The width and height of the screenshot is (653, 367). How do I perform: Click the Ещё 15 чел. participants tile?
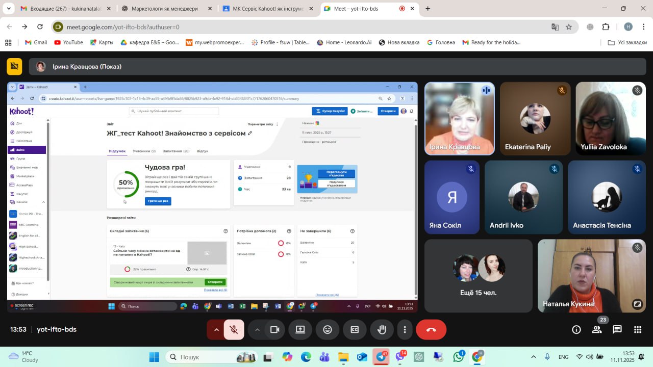pos(478,276)
